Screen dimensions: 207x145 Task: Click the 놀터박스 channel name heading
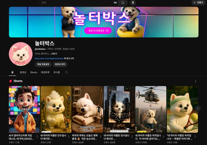(x=45, y=43)
